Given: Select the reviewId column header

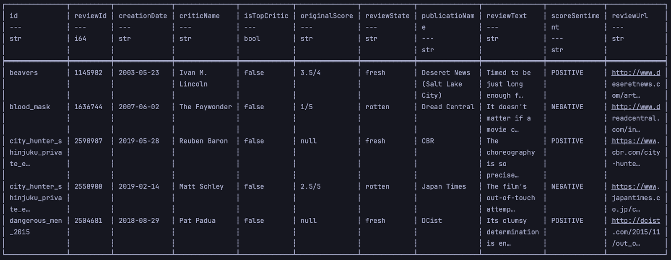Looking at the screenshot, I should pos(90,16).
